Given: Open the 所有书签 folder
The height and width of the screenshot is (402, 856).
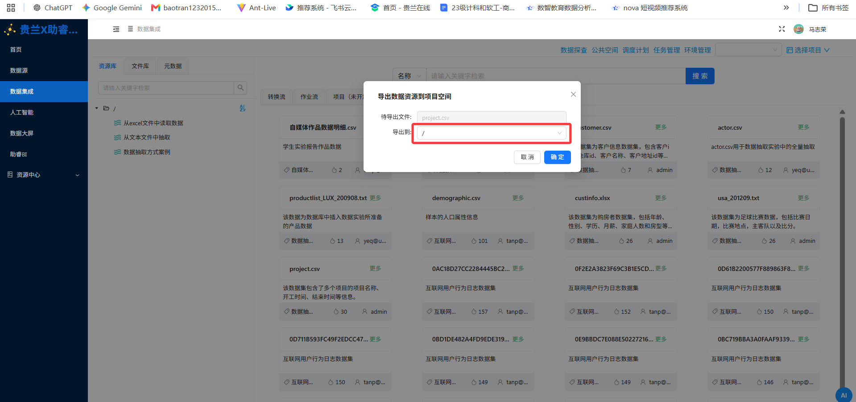Looking at the screenshot, I should pos(828,8).
